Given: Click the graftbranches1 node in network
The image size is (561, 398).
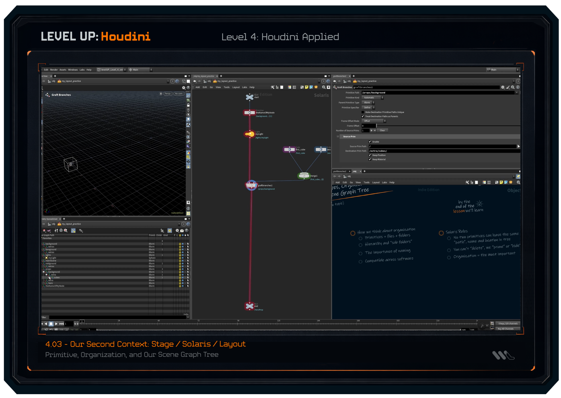Looking at the screenshot, I should 251,185.
